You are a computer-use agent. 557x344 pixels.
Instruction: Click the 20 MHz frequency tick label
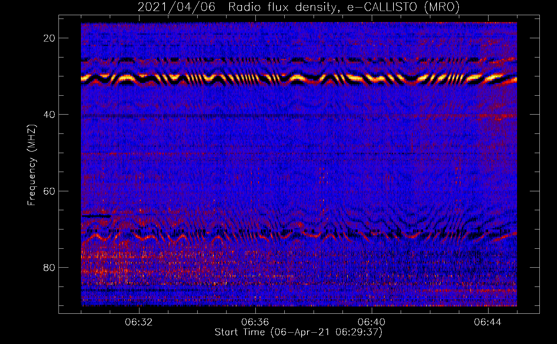pos(50,38)
